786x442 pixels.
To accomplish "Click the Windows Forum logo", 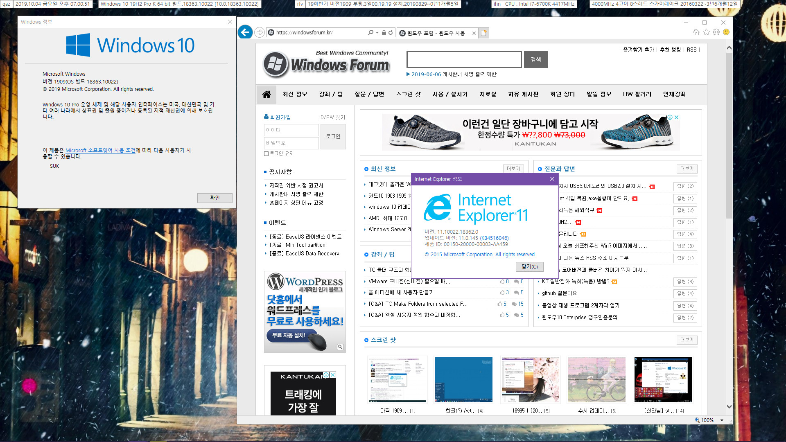I will 326,64.
